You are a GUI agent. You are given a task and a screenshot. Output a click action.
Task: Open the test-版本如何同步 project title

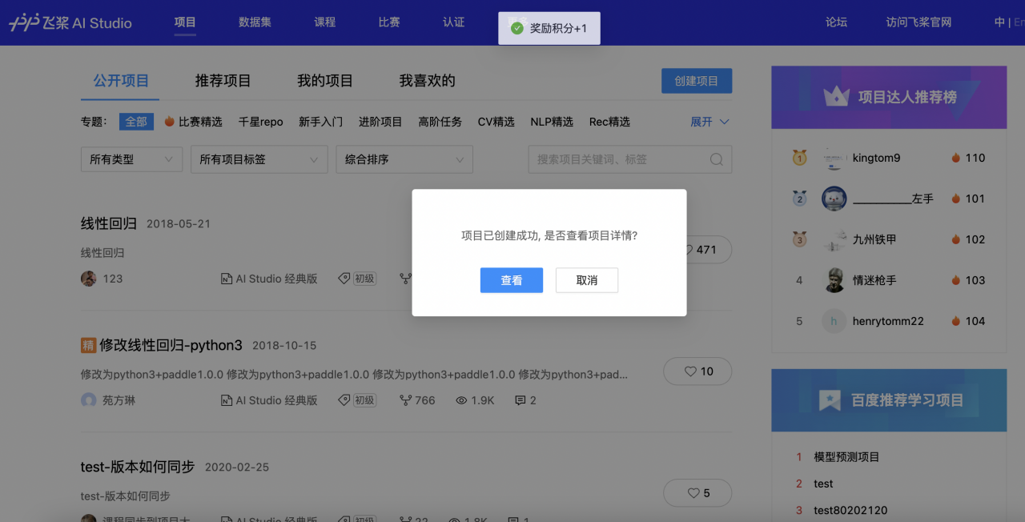pyautogui.click(x=138, y=467)
